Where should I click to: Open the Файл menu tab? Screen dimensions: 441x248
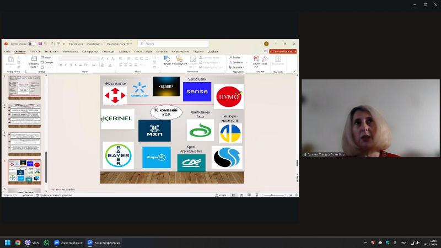pyautogui.click(x=7, y=51)
